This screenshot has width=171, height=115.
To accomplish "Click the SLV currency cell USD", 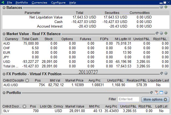I will pyautogui.click(x=58, y=111).
